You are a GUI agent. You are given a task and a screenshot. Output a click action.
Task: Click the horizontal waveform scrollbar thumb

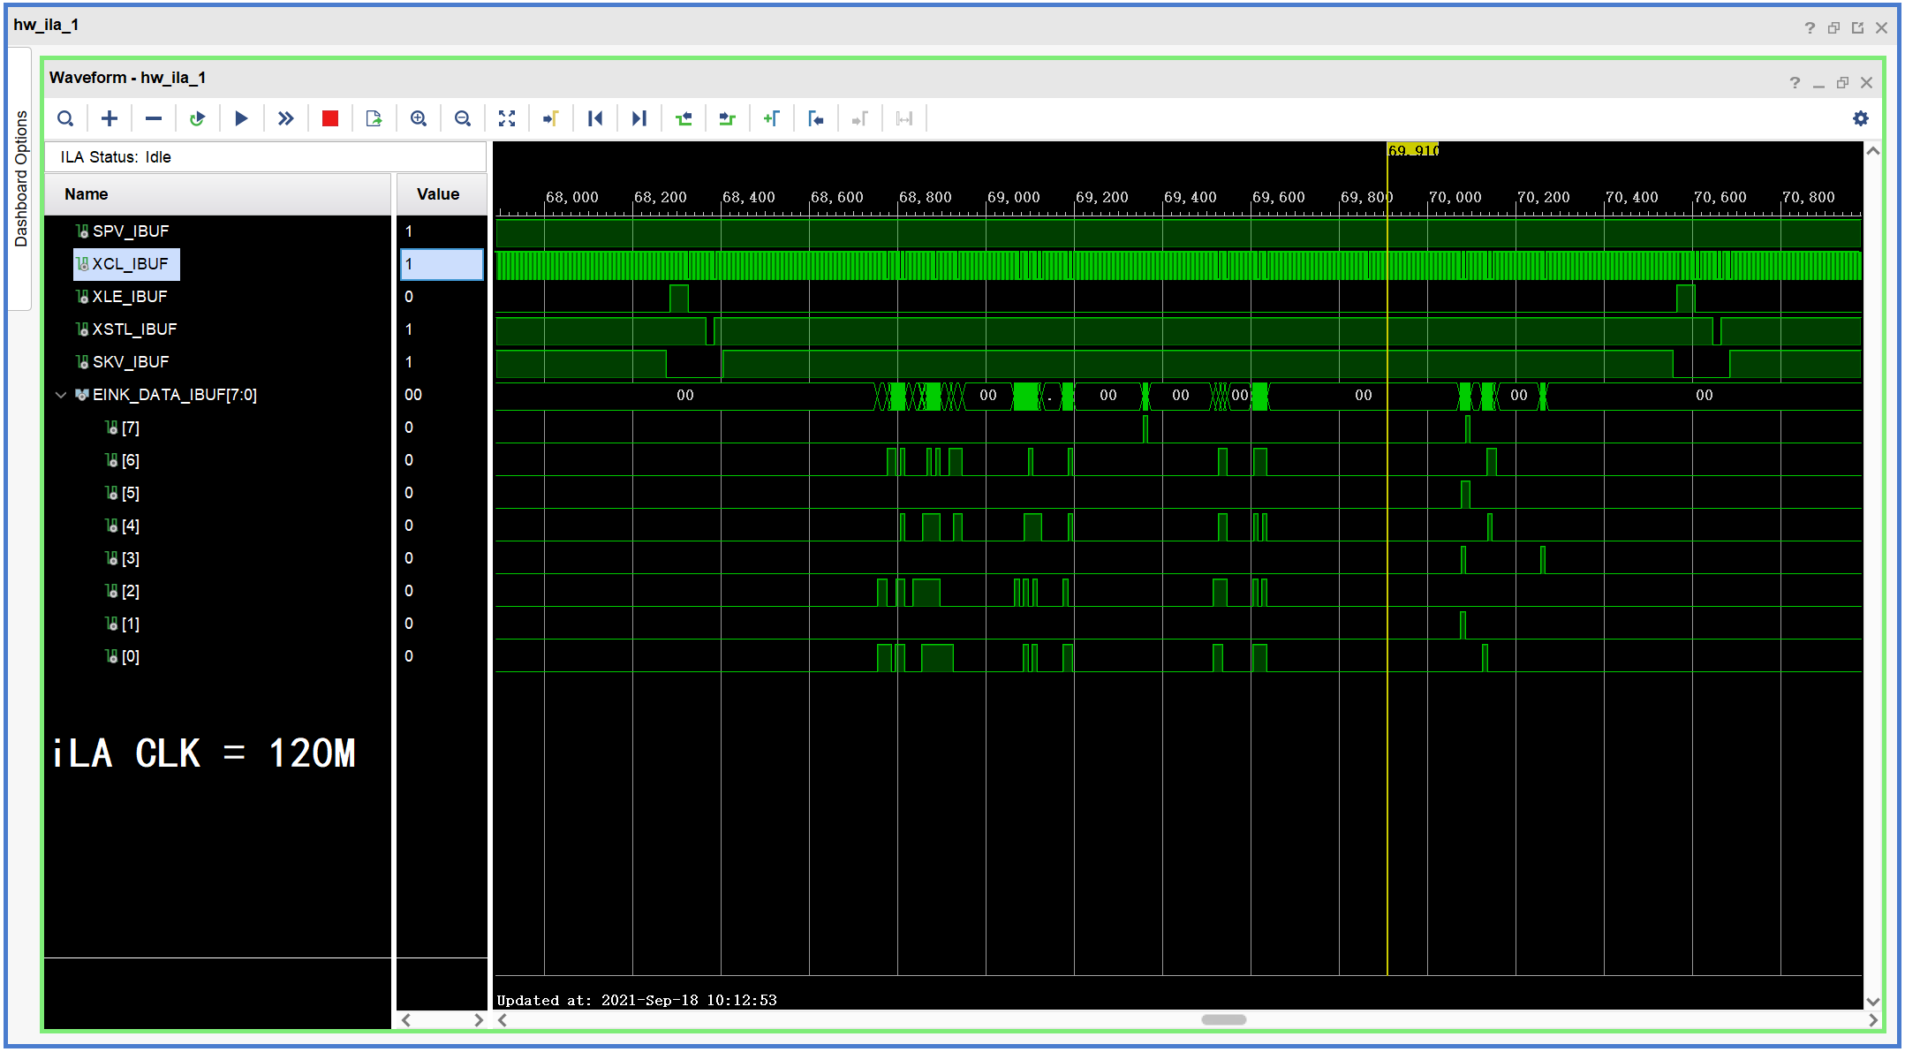coord(1223,1019)
